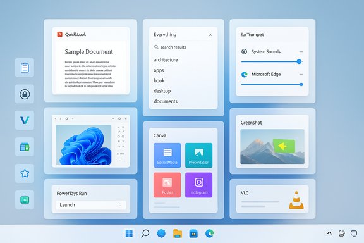The width and height of the screenshot is (364, 243).
Task: Open Microsoft Edge from the taskbar
Action: tap(209, 234)
